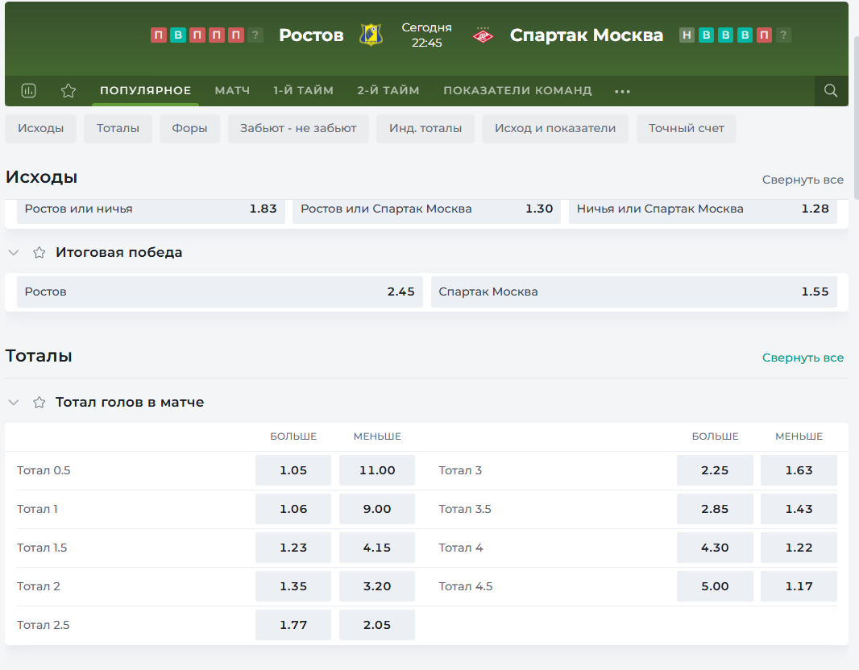Open the more tabs ellipsis menu
Image resolution: width=859 pixels, height=670 pixels.
click(x=622, y=91)
